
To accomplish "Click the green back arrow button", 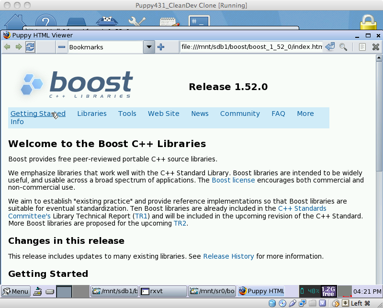I will pyautogui.click(x=7, y=47).
